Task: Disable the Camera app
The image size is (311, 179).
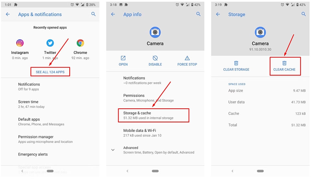Action: [x=155, y=61]
